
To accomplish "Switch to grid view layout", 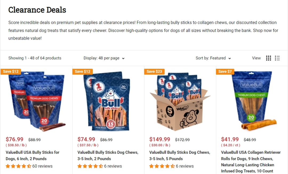I will click(x=269, y=58).
